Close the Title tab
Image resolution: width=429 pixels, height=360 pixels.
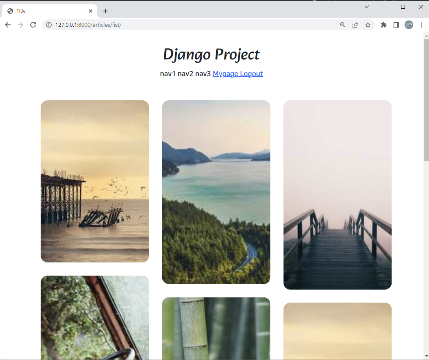91,11
